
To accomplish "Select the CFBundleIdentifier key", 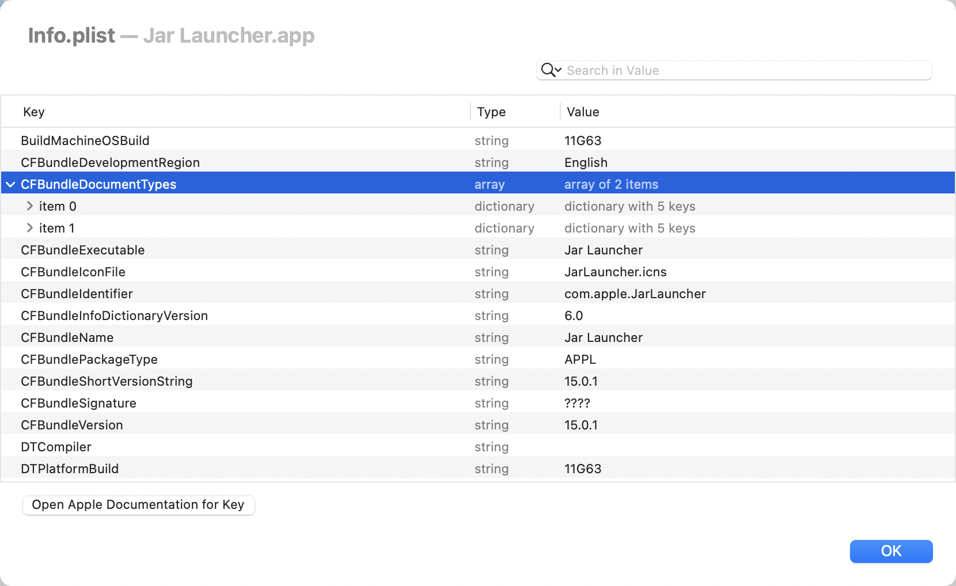I will coord(77,294).
